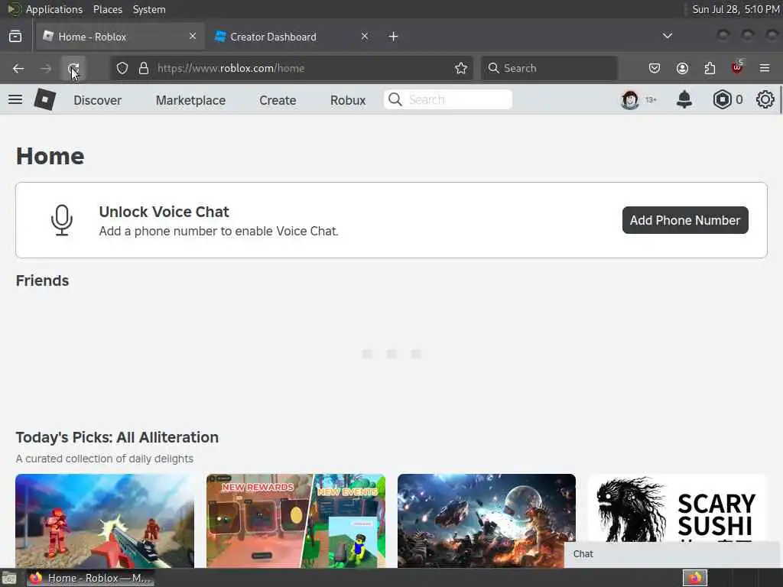Open a new browser tab
This screenshot has height=587, width=783.
[x=394, y=37]
